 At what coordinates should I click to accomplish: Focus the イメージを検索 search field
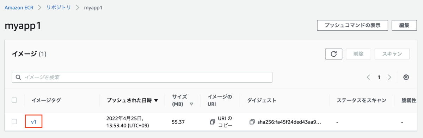coord(142,77)
